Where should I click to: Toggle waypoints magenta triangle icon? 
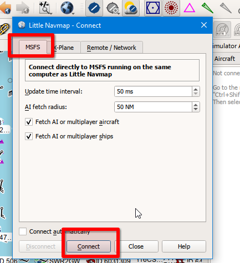point(189,8)
